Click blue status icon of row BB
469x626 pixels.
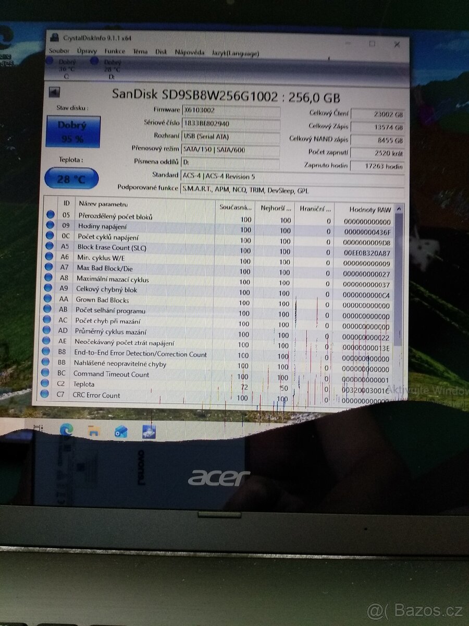pos(46,363)
